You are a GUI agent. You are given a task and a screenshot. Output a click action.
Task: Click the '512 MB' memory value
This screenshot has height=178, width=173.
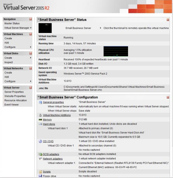coord(83,120)
